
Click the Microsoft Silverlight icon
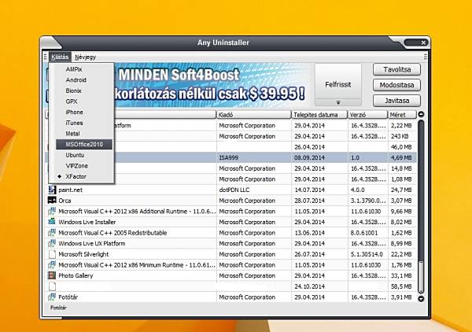click(52, 254)
